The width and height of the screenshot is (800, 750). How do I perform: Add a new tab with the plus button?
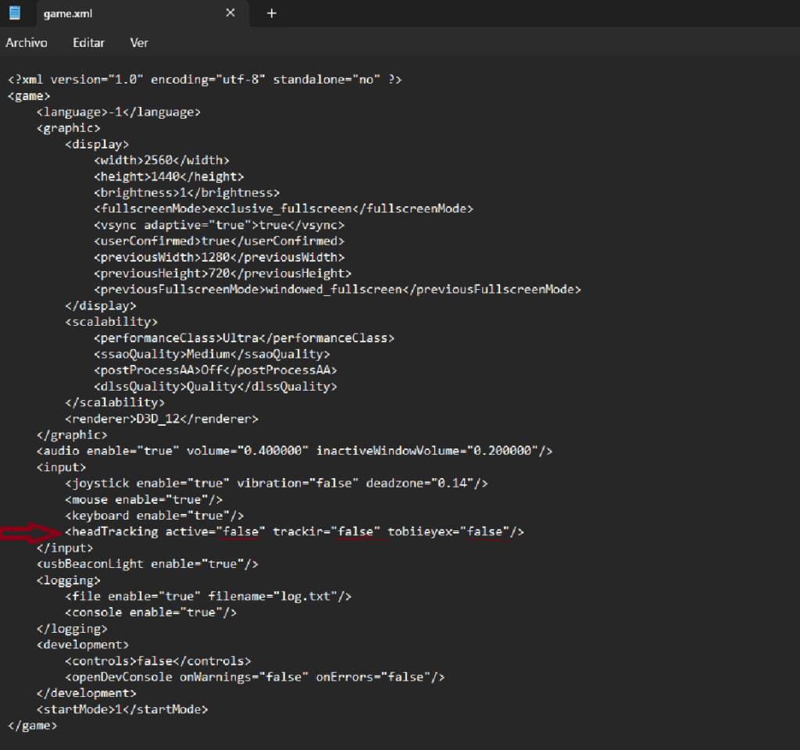[272, 13]
